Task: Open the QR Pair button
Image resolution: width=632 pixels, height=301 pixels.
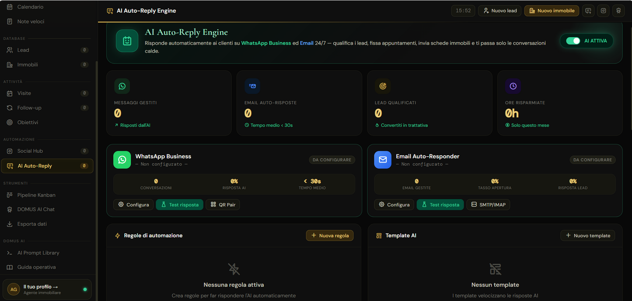Action: [x=223, y=204]
